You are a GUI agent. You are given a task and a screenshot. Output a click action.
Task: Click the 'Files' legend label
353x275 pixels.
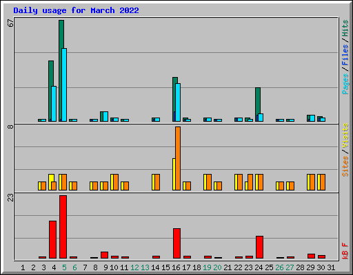click(x=345, y=54)
